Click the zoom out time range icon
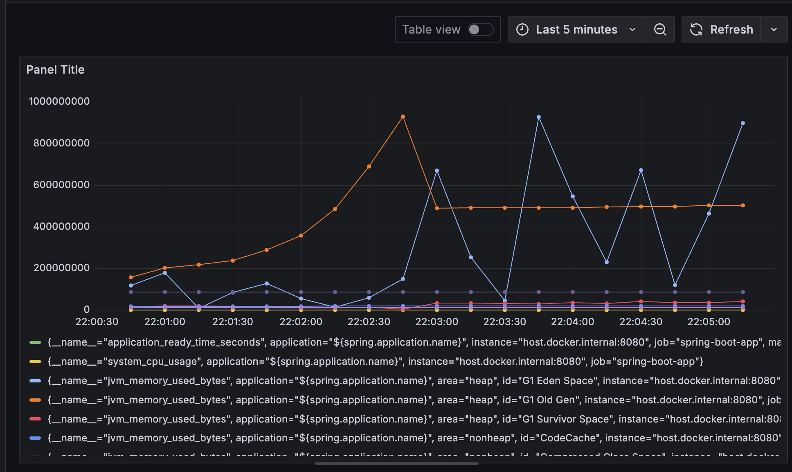Viewport: 792px width, 472px height. tap(660, 29)
